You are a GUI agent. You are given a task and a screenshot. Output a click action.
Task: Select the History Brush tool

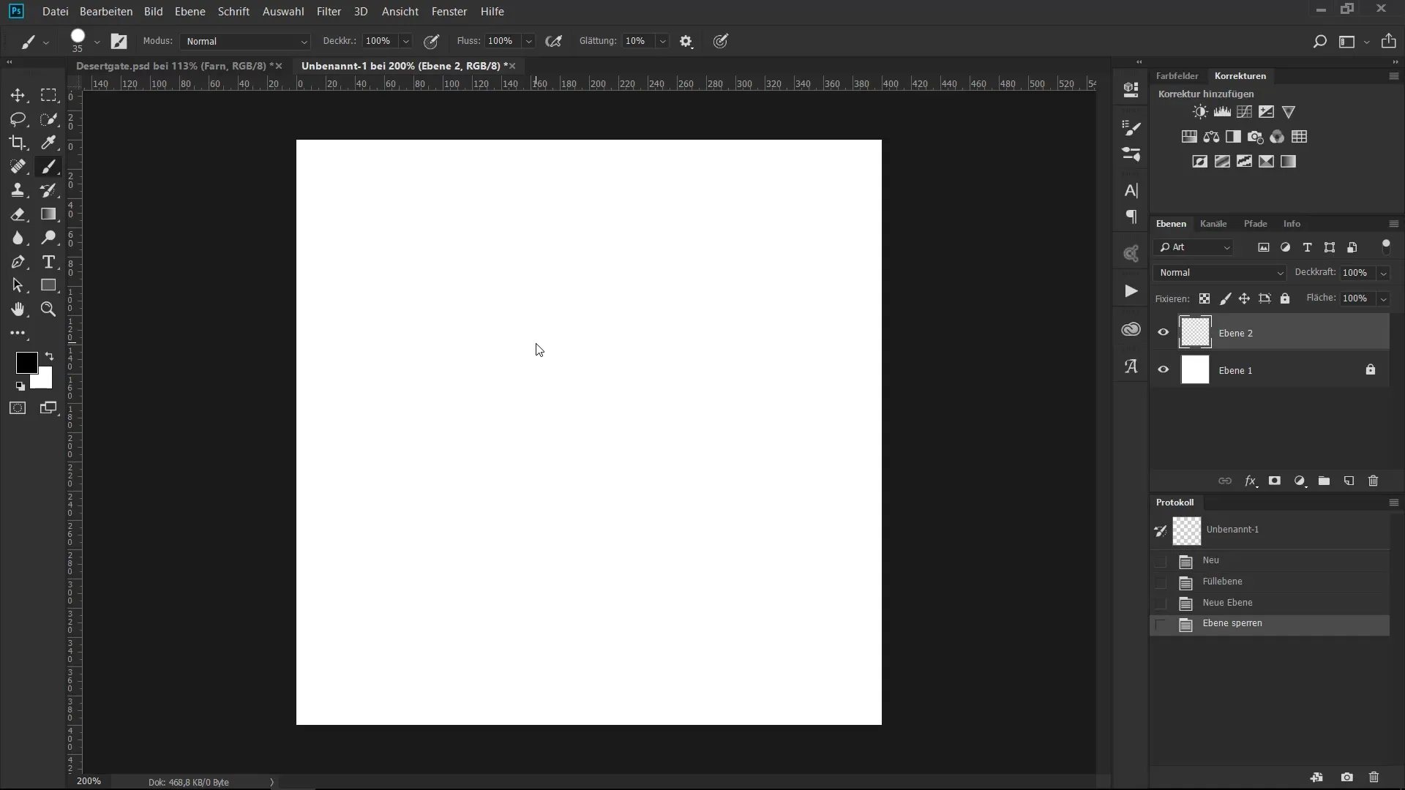pyautogui.click(x=48, y=190)
